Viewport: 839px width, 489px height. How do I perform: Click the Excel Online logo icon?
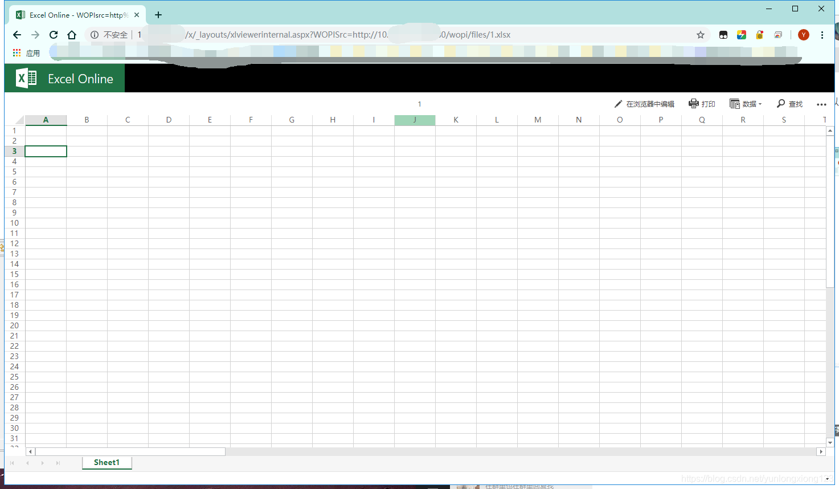point(26,78)
